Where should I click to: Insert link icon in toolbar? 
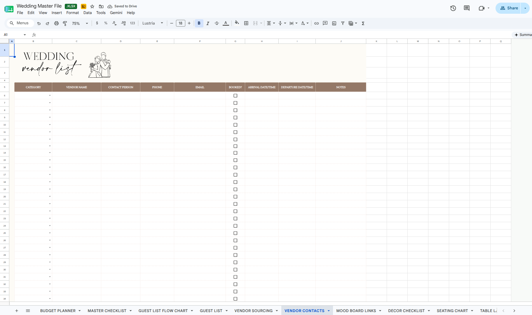(316, 23)
